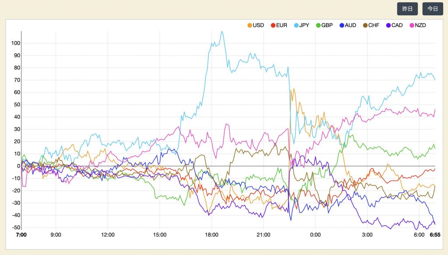Click the 20 value on y-axis
The width and height of the screenshot is (448, 255).
tap(17, 141)
